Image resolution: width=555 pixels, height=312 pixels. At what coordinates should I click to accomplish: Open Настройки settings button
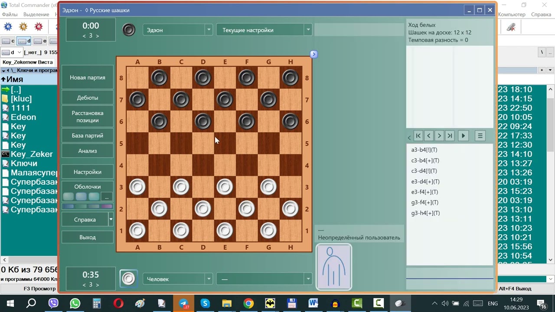tap(88, 172)
